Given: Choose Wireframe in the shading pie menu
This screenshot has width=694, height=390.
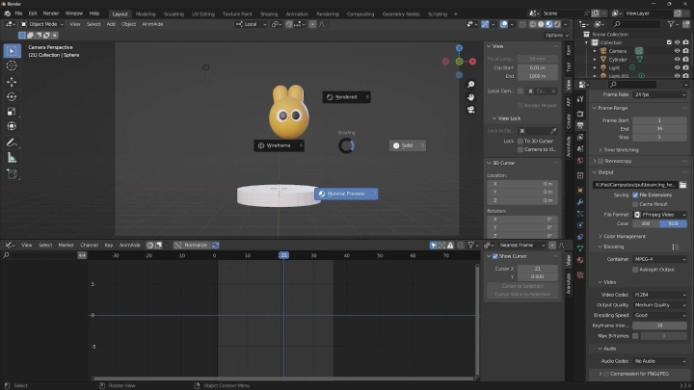Looking at the screenshot, I should (x=279, y=145).
